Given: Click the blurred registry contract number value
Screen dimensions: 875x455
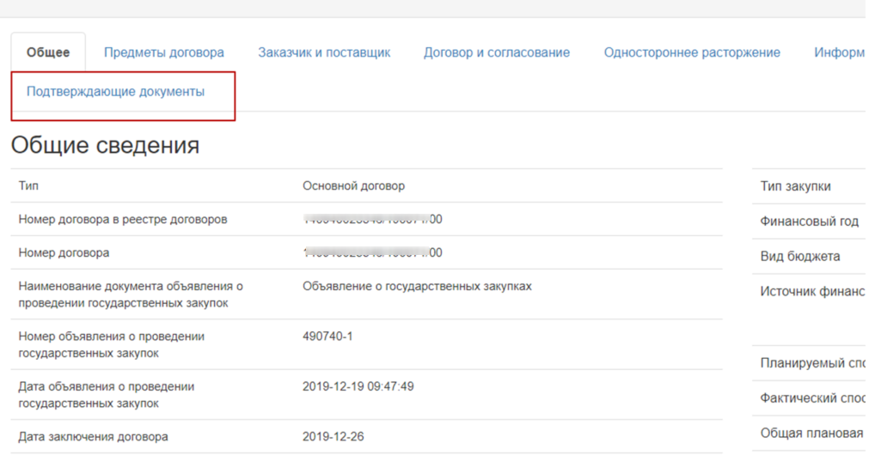Looking at the screenshot, I should 372,219.
